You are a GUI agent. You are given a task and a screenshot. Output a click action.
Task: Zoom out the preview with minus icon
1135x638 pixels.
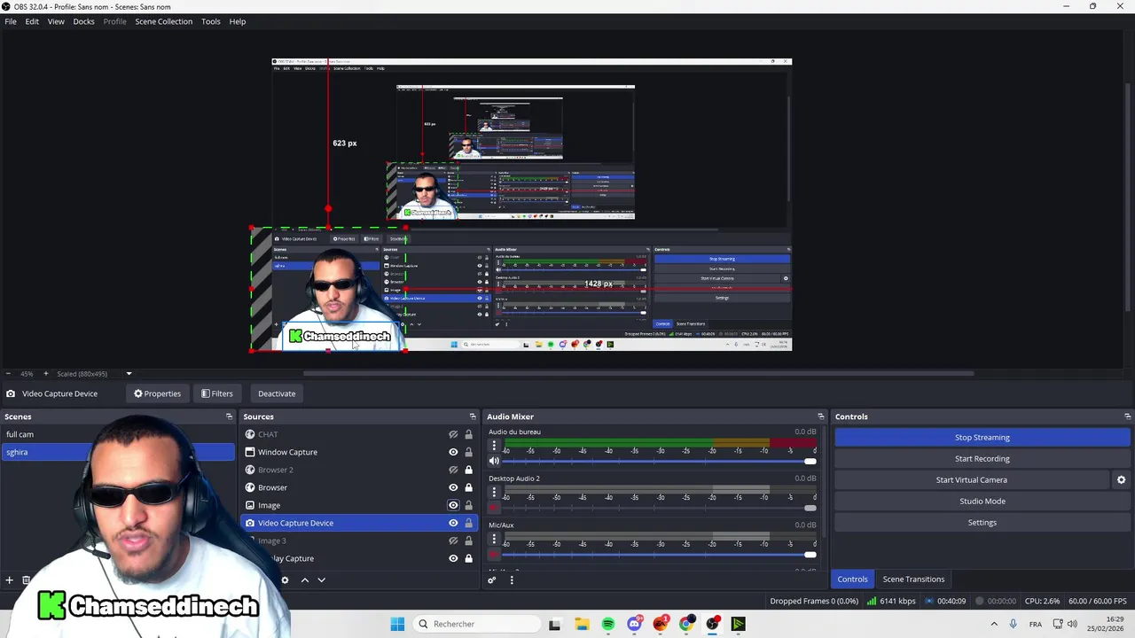pos(8,374)
